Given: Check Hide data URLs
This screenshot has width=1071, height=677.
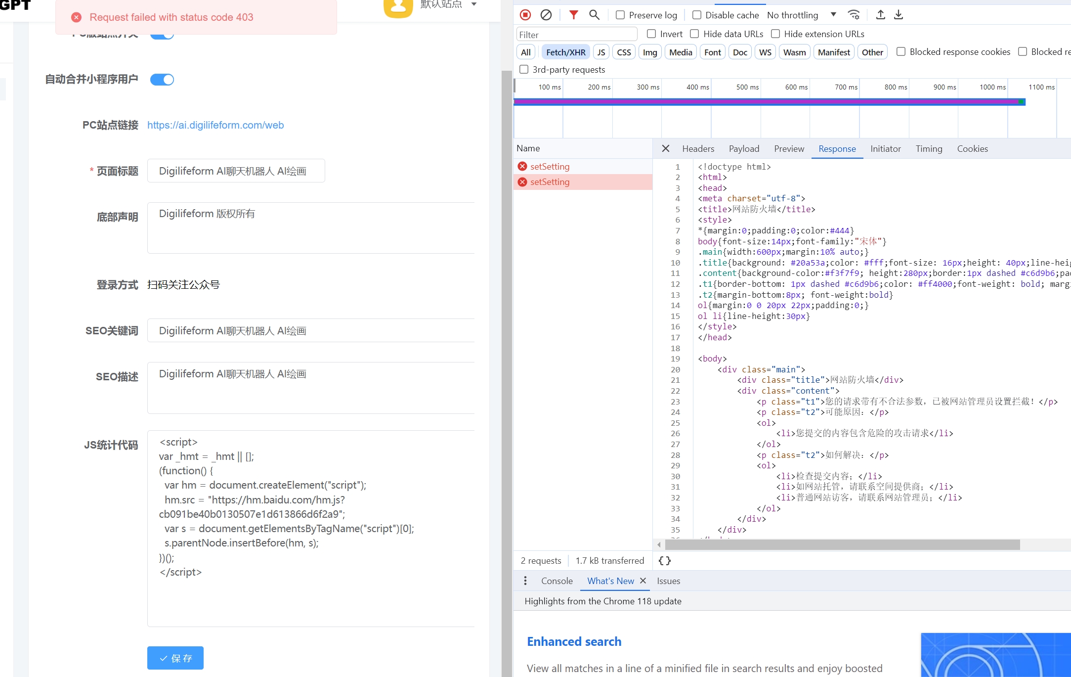Looking at the screenshot, I should pyautogui.click(x=694, y=34).
